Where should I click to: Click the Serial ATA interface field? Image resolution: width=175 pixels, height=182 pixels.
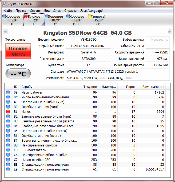coord(89,52)
